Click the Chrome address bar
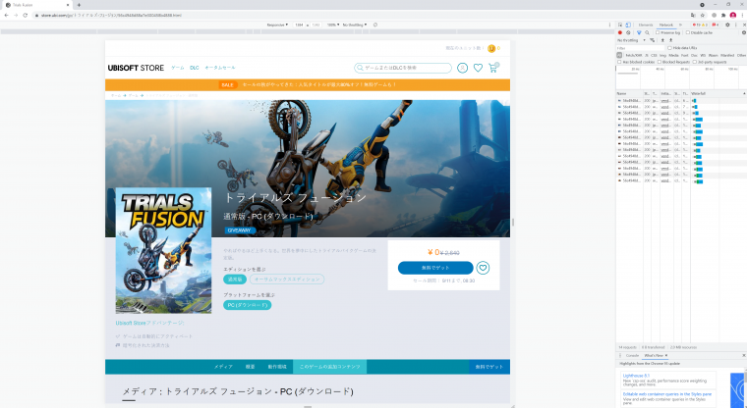This screenshot has height=408, width=747. click(x=360, y=16)
